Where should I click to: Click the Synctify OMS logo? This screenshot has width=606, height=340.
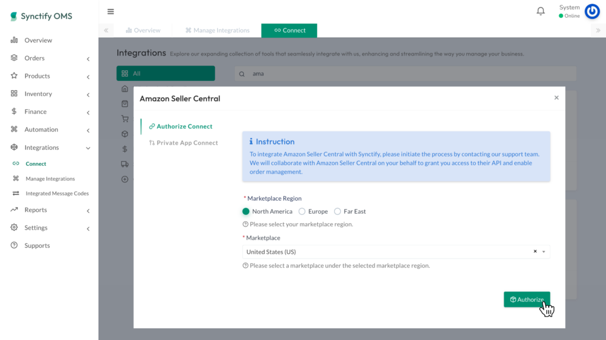(41, 16)
